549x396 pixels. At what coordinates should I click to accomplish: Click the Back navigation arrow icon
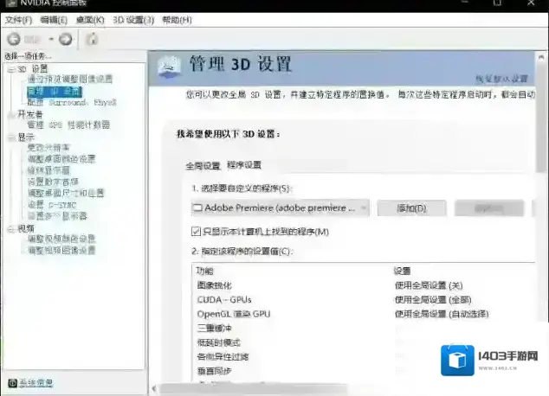14,39
